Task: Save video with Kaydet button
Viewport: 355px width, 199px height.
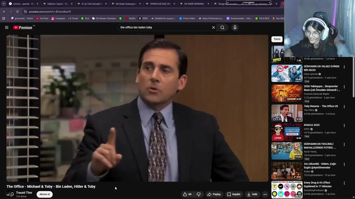Action: (234, 194)
